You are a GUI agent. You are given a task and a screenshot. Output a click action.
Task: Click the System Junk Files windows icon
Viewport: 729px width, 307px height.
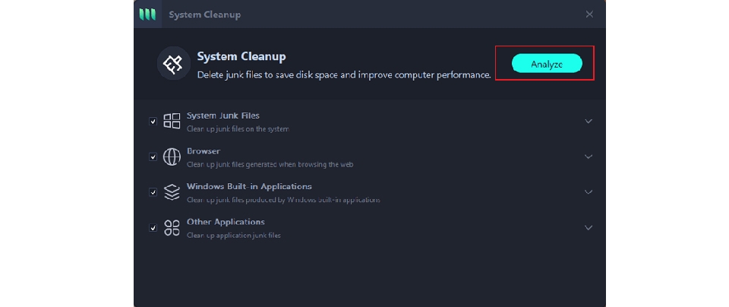(172, 121)
